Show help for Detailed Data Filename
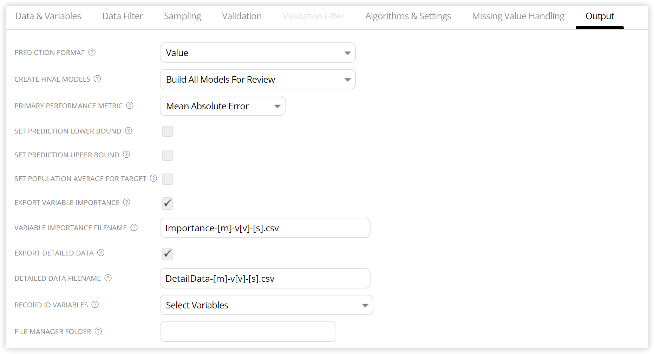The height and width of the screenshot is (354, 654). [108, 278]
